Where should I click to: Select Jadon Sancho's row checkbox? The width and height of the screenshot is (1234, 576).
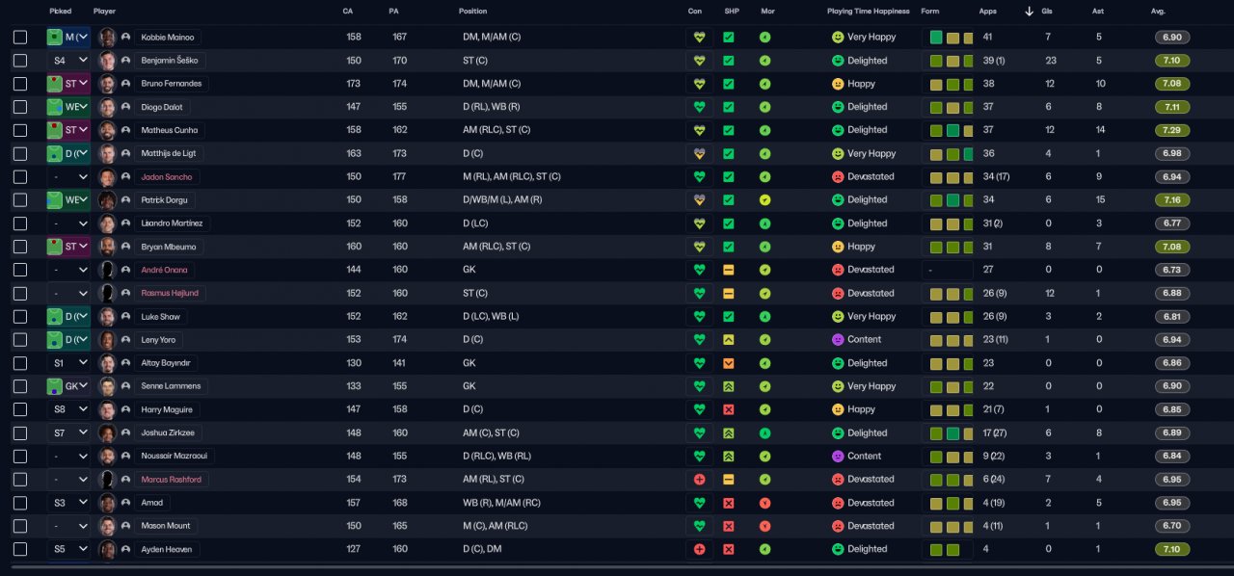pyautogui.click(x=20, y=177)
